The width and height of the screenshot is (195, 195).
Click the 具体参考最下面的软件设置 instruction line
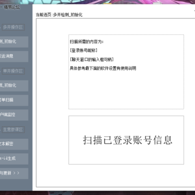click(x=103, y=69)
